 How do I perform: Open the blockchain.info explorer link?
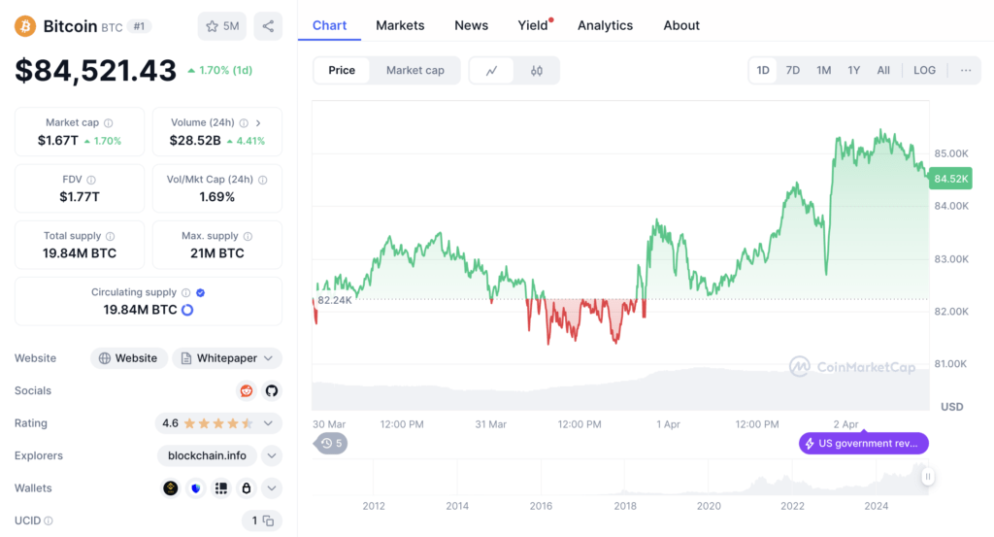[x=207, y=455]
